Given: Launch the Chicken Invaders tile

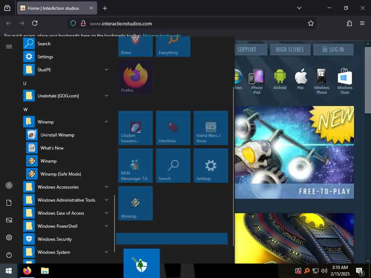Looking at the screenshot, I should (x=136, y=128).
